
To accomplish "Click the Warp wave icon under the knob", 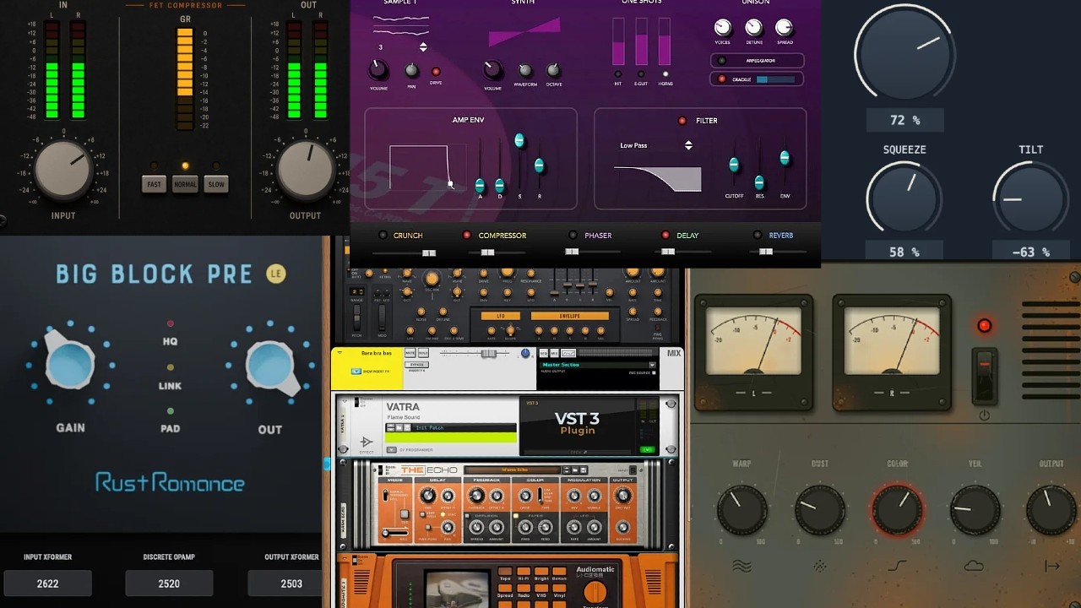I will tap(741, 566).
